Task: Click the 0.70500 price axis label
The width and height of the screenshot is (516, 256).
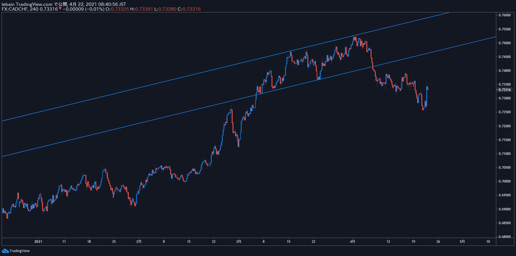Action: point(505,168)
